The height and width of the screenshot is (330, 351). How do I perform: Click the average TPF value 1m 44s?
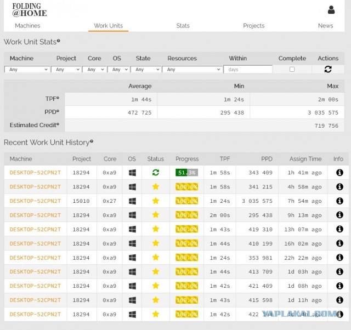pos(141,100)
